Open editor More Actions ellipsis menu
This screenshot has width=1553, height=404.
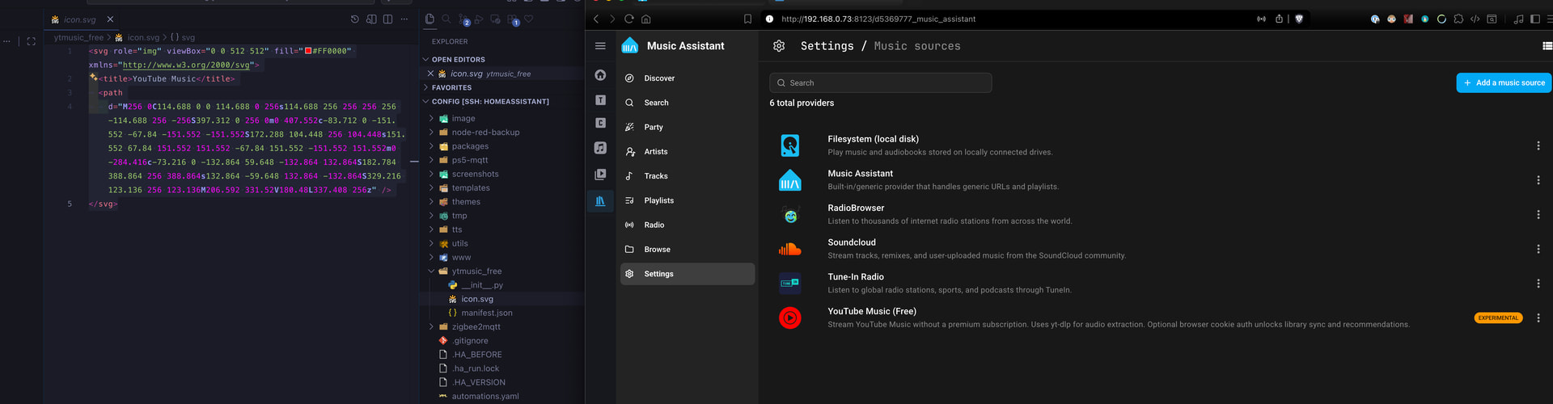point(404,19)
